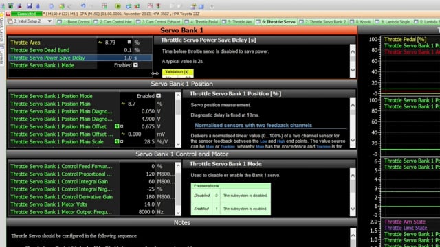Click the green Connected status indicator
Viewport: 440px width, 247px height.
(27, 14)
